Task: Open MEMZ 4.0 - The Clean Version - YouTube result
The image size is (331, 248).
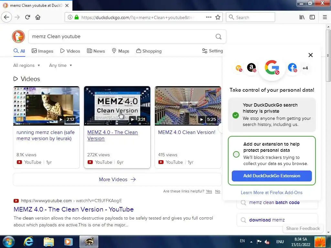Action: (74, 209)
